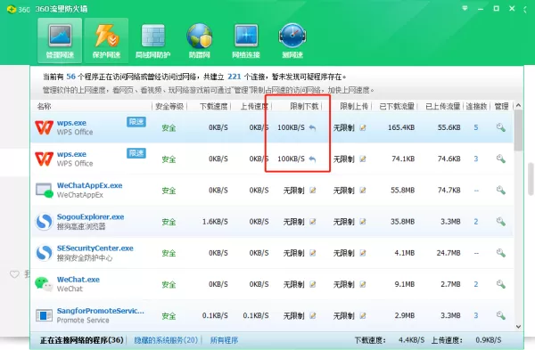The height and width of the screenshot is (350, 535).
Task: Open manage magnifier for SogouExplorer.exe
Action: (x=501, y=222)
